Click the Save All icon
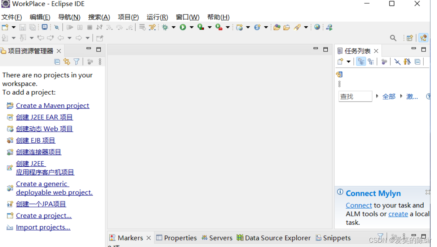Screen dimensions: 437x247 coord(32,27)
